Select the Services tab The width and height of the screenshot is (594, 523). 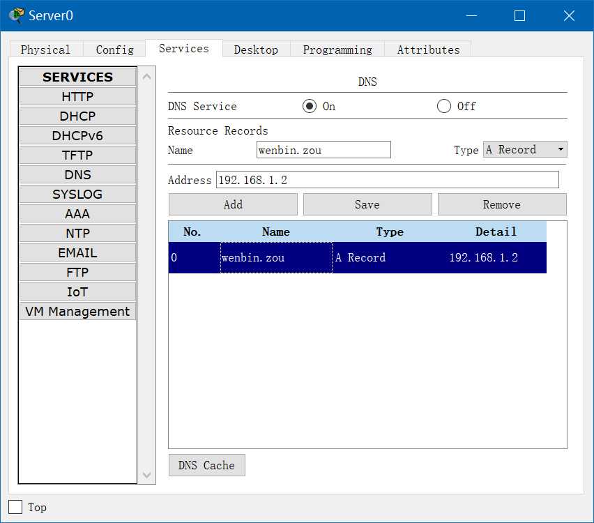(x=184, y=49)
